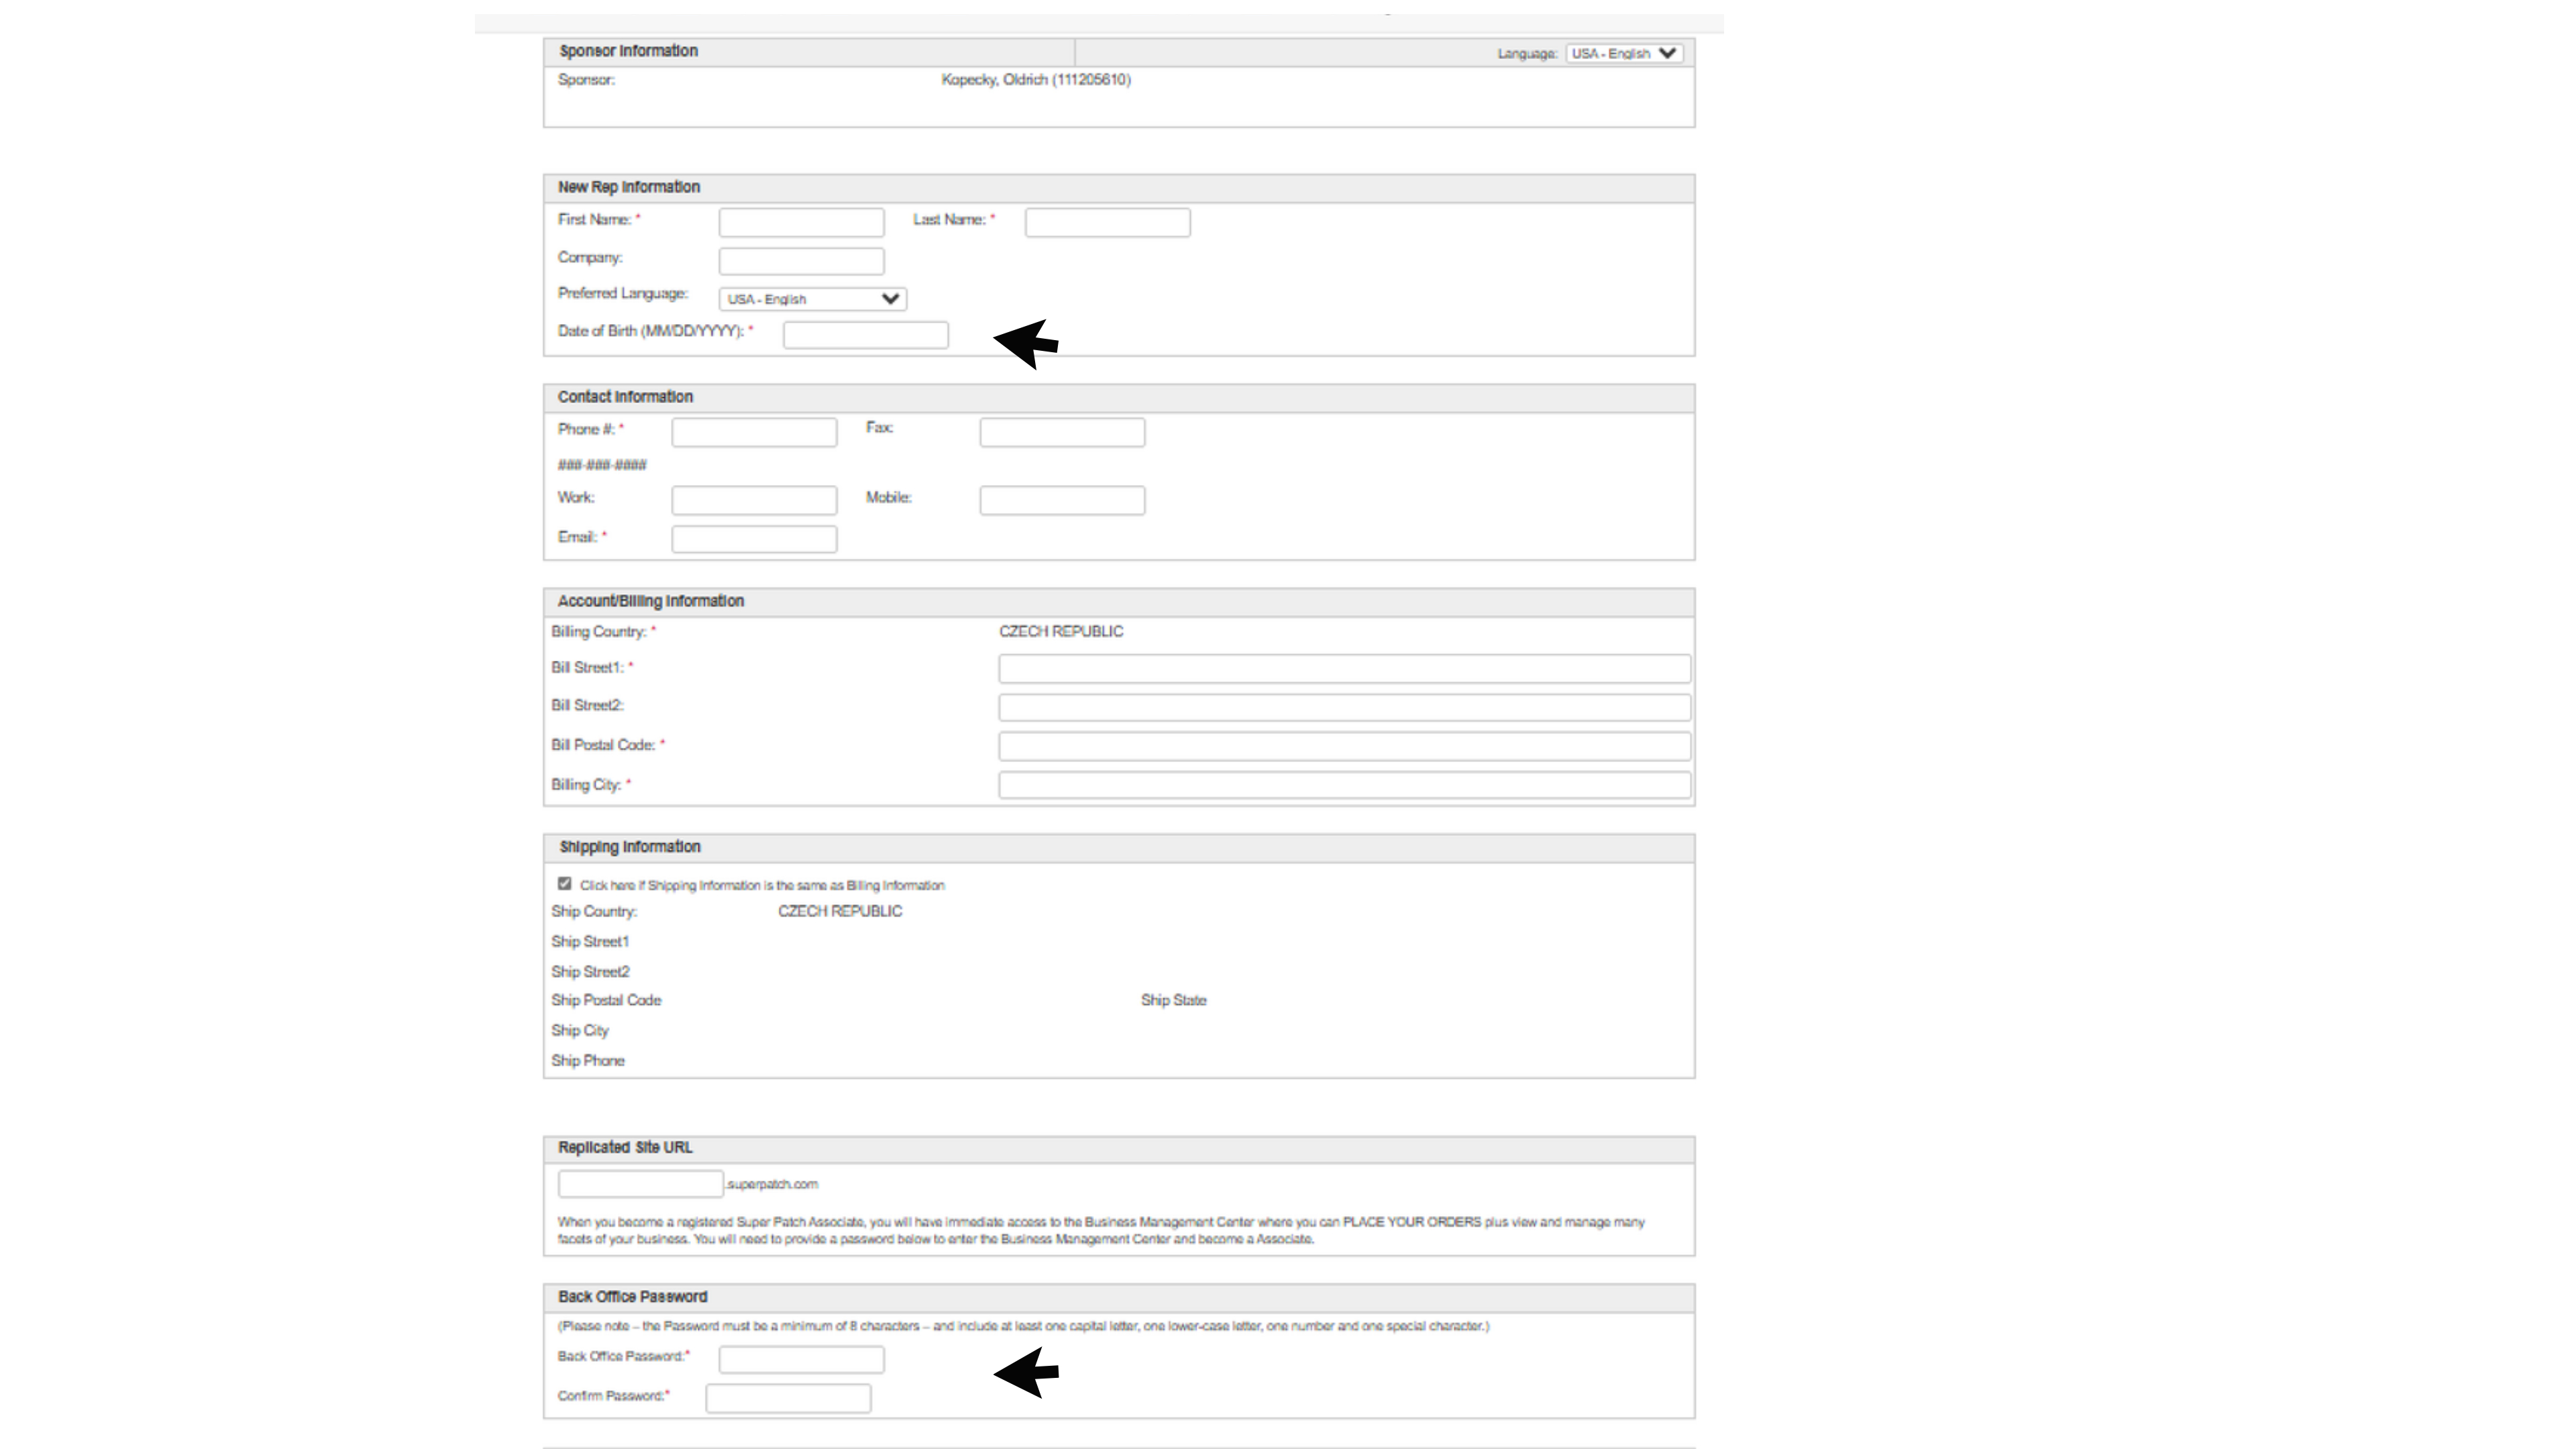Expand the Preferred Language dropdown
2576x1449 pixels.
[x=812, y=299]
